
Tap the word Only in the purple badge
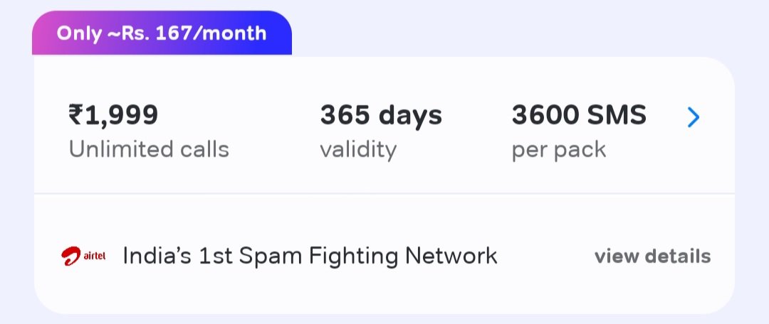coord(78,33)
